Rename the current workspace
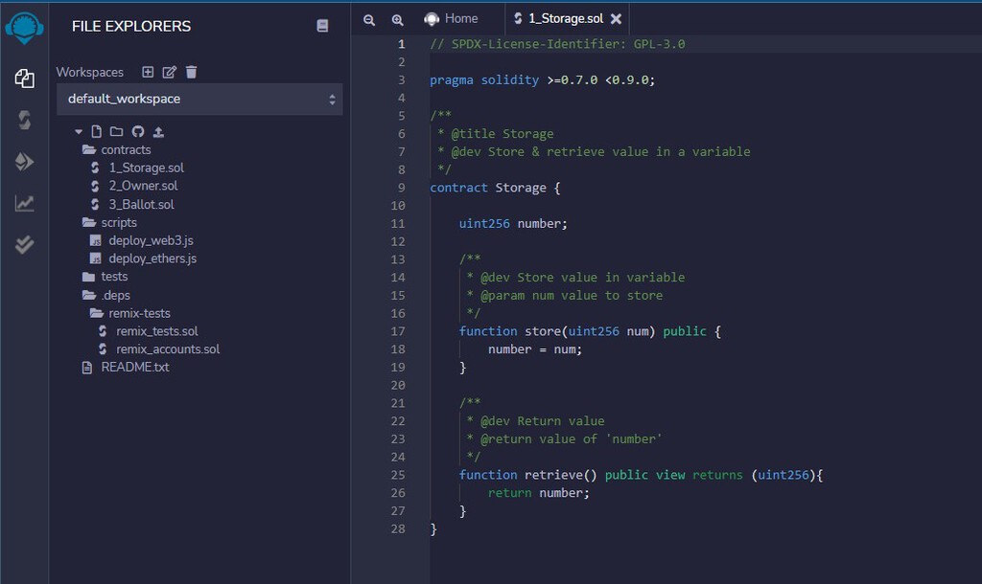Viewport: 982px width, 584px height. click(x=168, y=71)
